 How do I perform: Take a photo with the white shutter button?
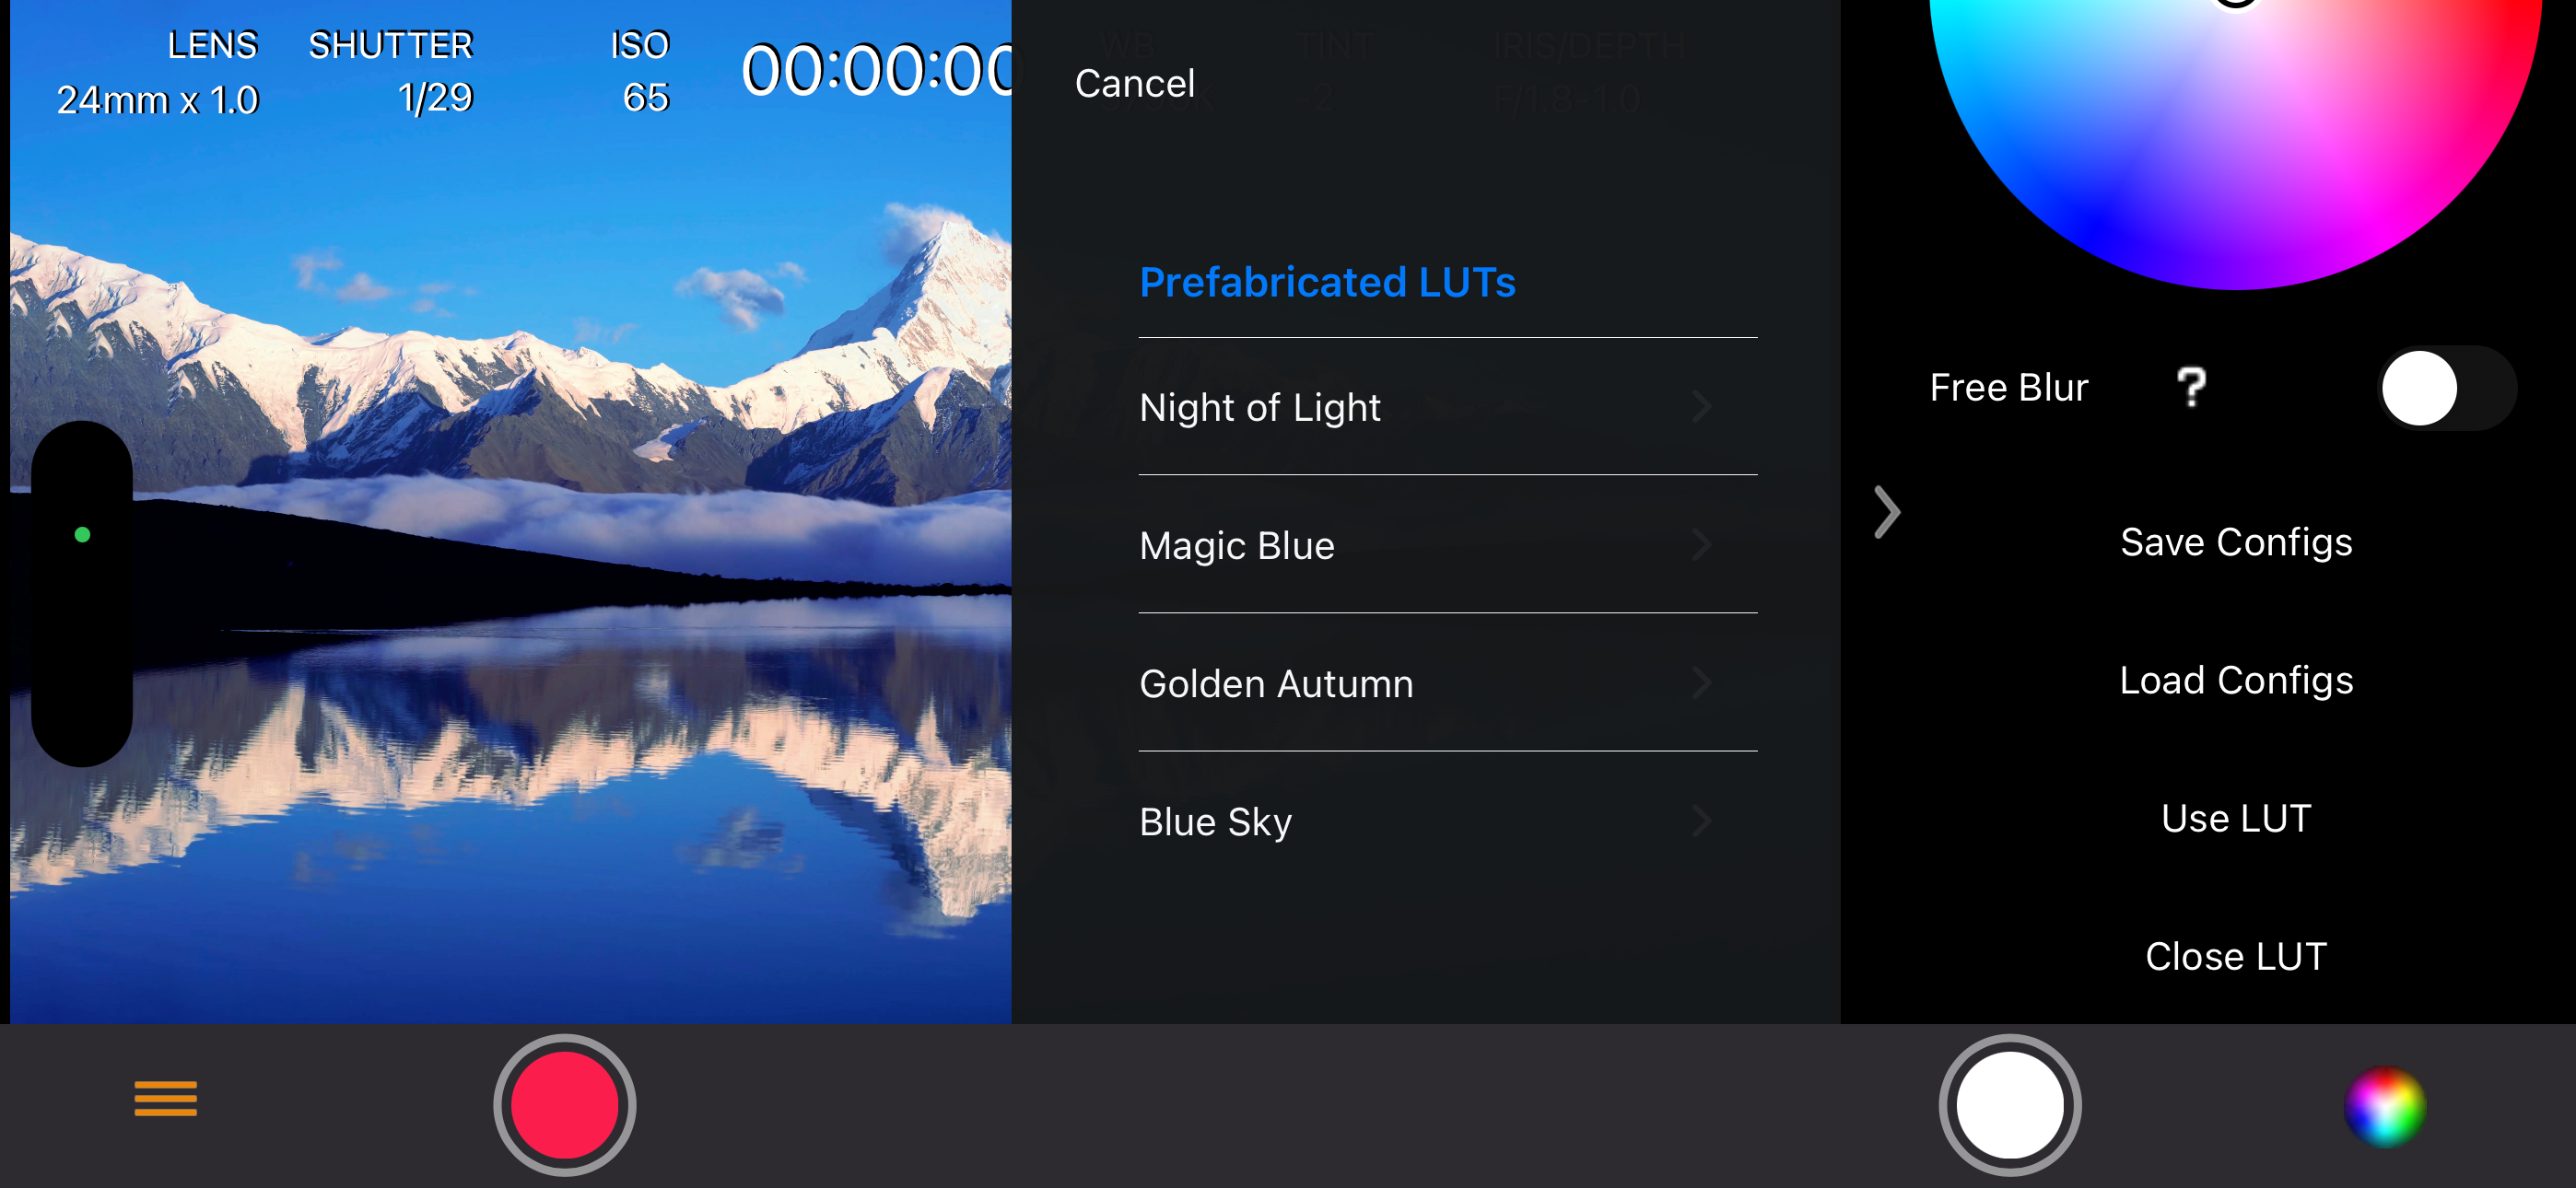tap(2010, 1104)
